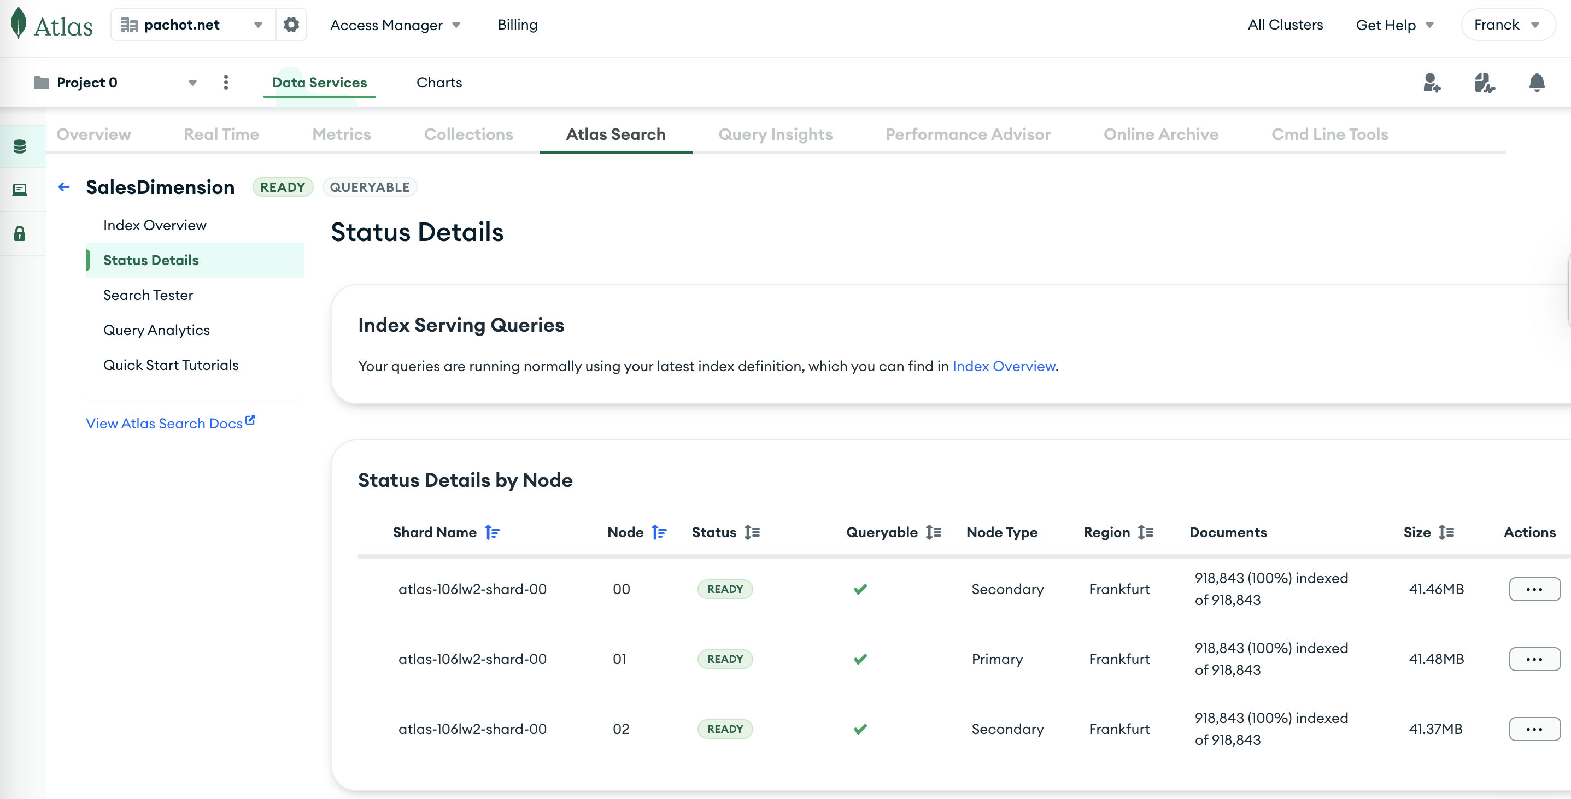Screen dimensions: 1571x799
Task: Open actions menu for node 00
Action: [x=1534, y=589]
